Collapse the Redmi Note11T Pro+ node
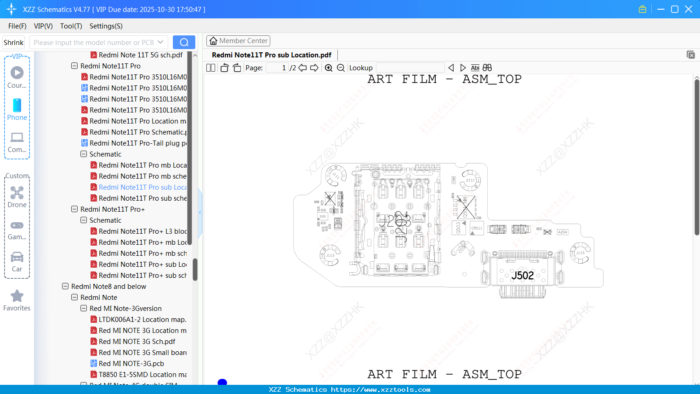700x394 pixels. (x=74, y=209)
